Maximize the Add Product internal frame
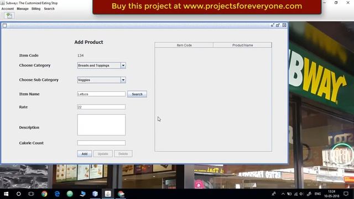Screen dimensions: 354x199 278,25
